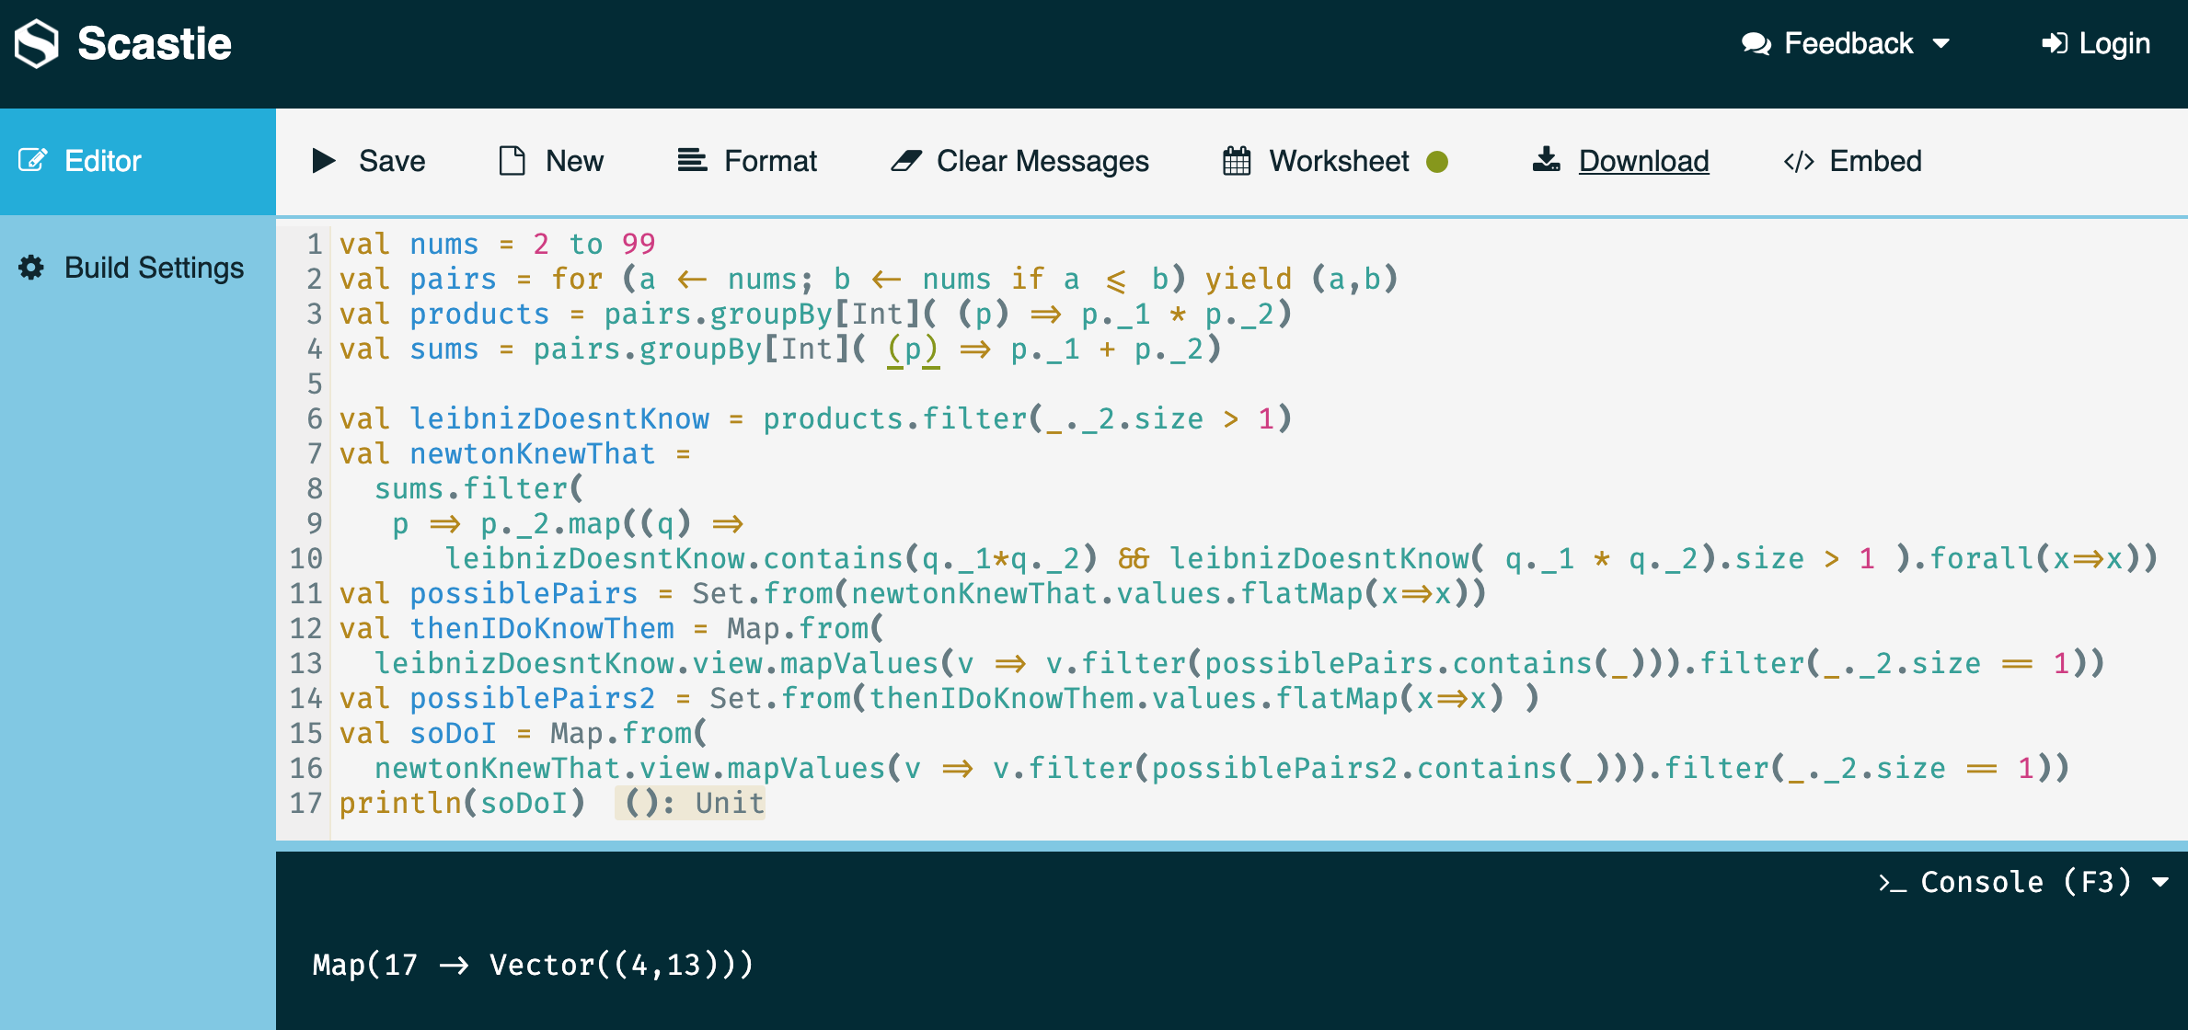2188x1030 pixels.
Task: Open Build Settings in sidebar
Action: coord(138,268)
